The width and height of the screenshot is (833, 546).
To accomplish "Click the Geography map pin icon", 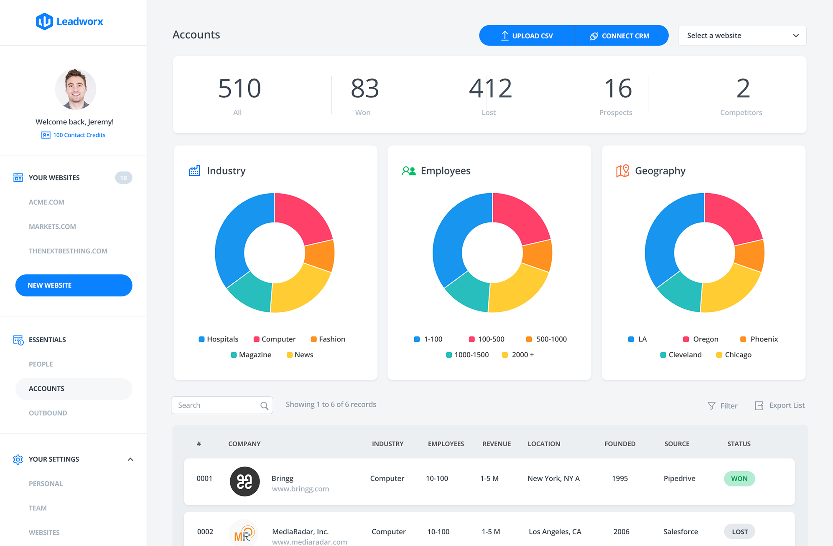I will (623, 171).
